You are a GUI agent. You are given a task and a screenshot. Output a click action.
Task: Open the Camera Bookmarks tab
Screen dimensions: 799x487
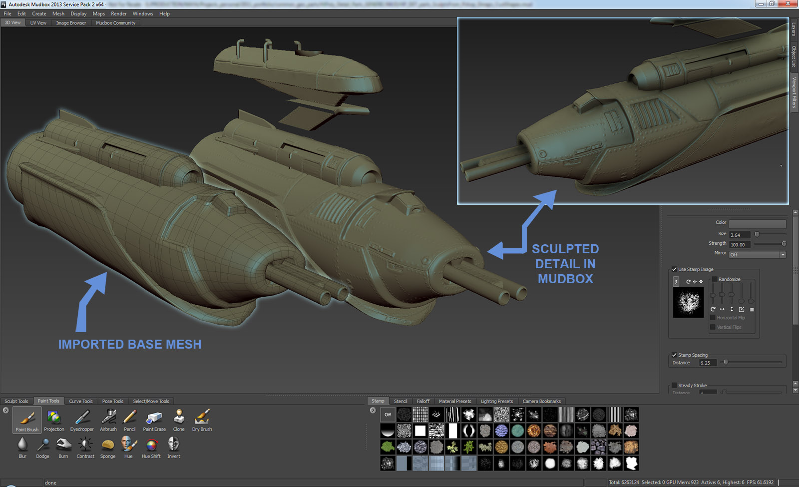[x=542, y=401]
